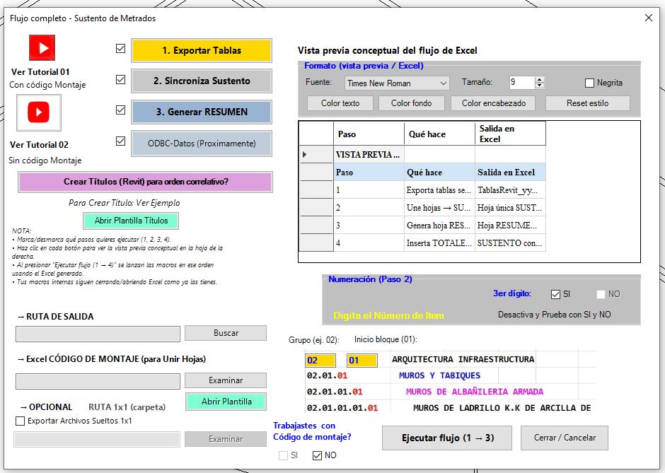
Task: Click the ODBC-Datos (Proximamente) button
Action: click(202, 144)
